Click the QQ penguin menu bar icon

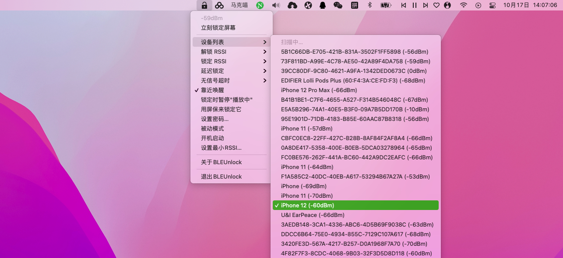point(323,5)
